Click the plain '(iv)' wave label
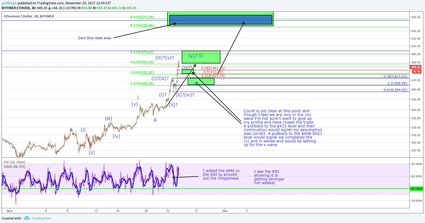 pyautogui.click(x=116, y=136)
